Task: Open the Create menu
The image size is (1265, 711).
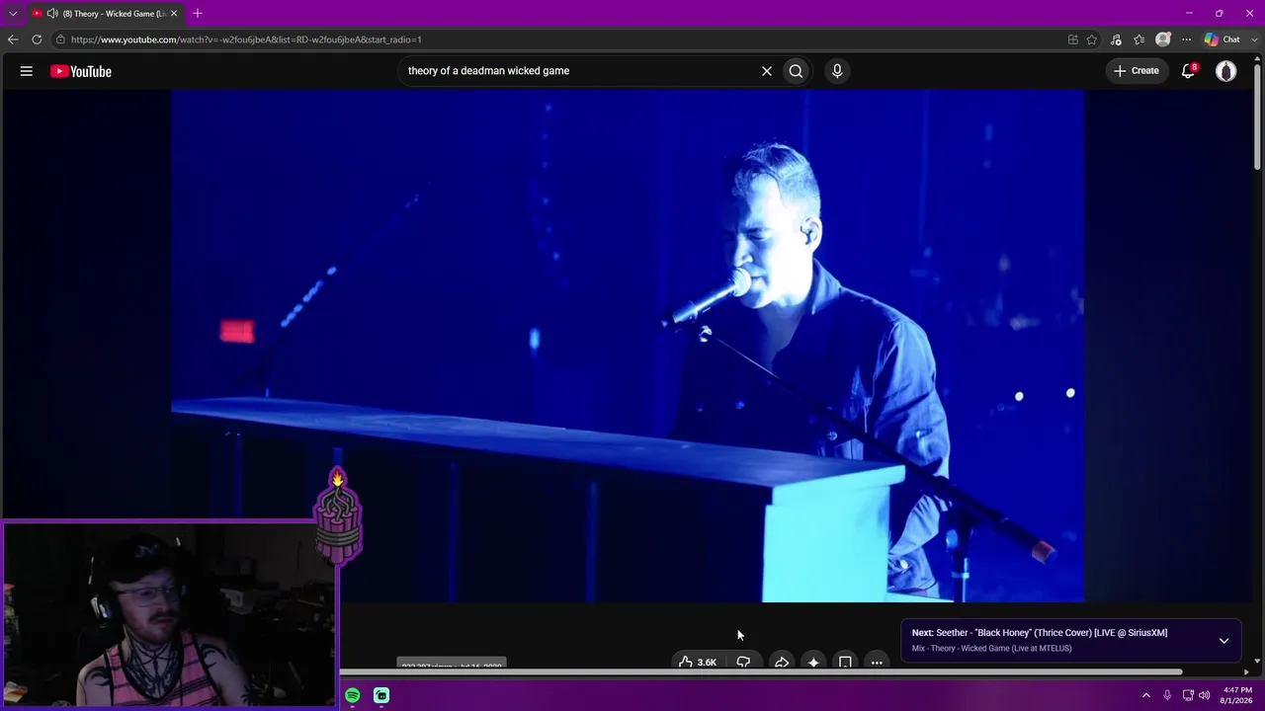Action: (1137, 71)
